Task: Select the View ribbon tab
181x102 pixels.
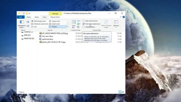Action: click(45, 17)
